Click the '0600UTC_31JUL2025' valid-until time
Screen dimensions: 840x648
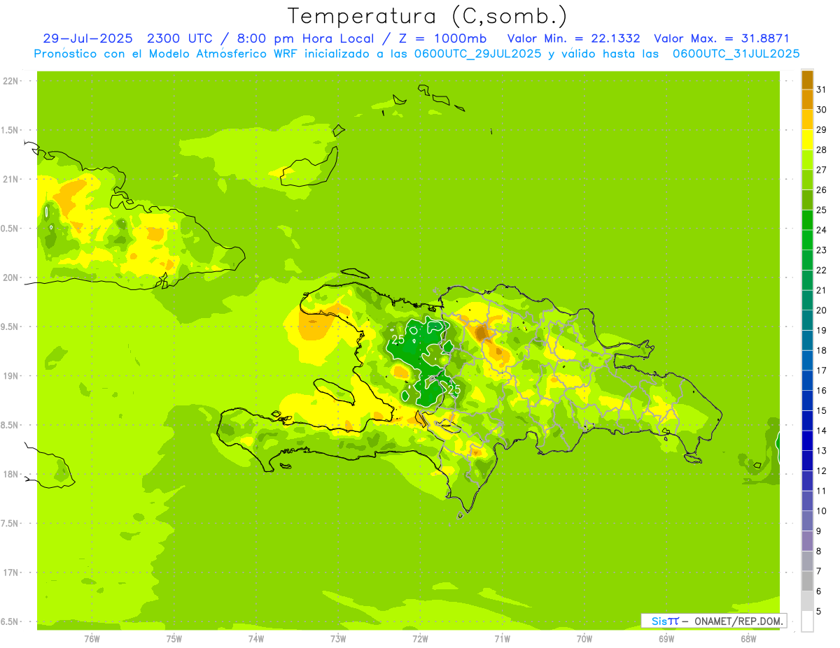pos(736,54)
